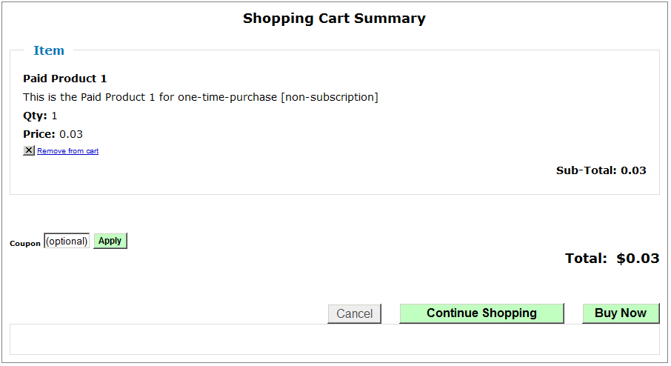The width and height of the screenshot is (671, 366).
Task: Select the $0.03 grand total amount
Action: coord(638,259)
